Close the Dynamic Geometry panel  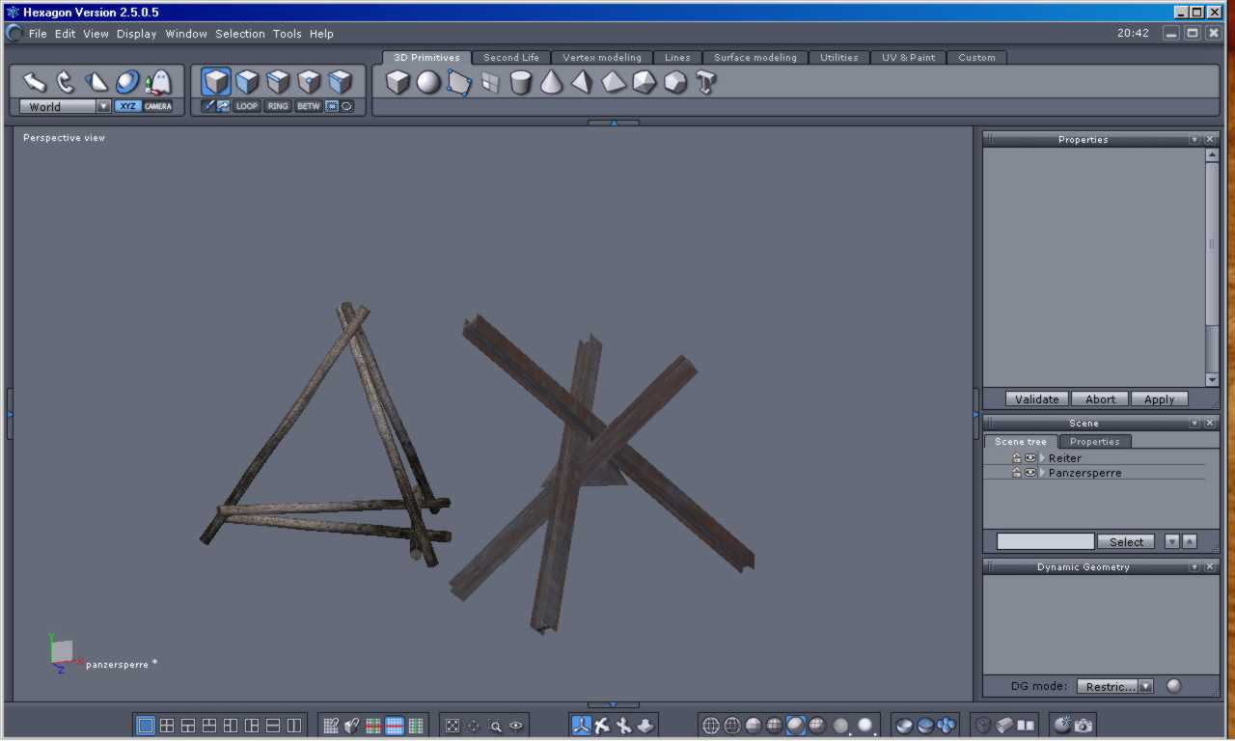pos(1210,567)
